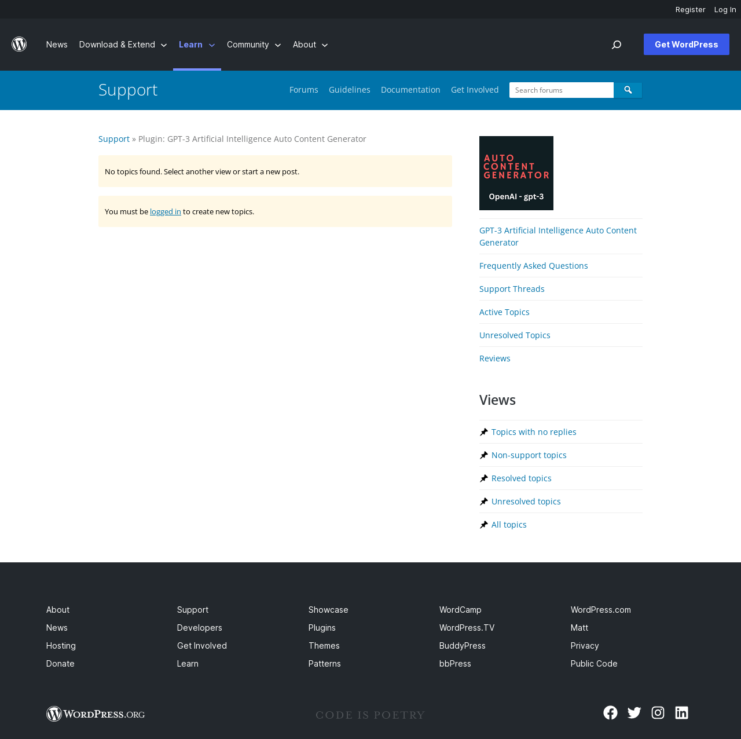This screenshot has height=739, width=741.
Task: Open About link in footer
Action: coord(58,610)
